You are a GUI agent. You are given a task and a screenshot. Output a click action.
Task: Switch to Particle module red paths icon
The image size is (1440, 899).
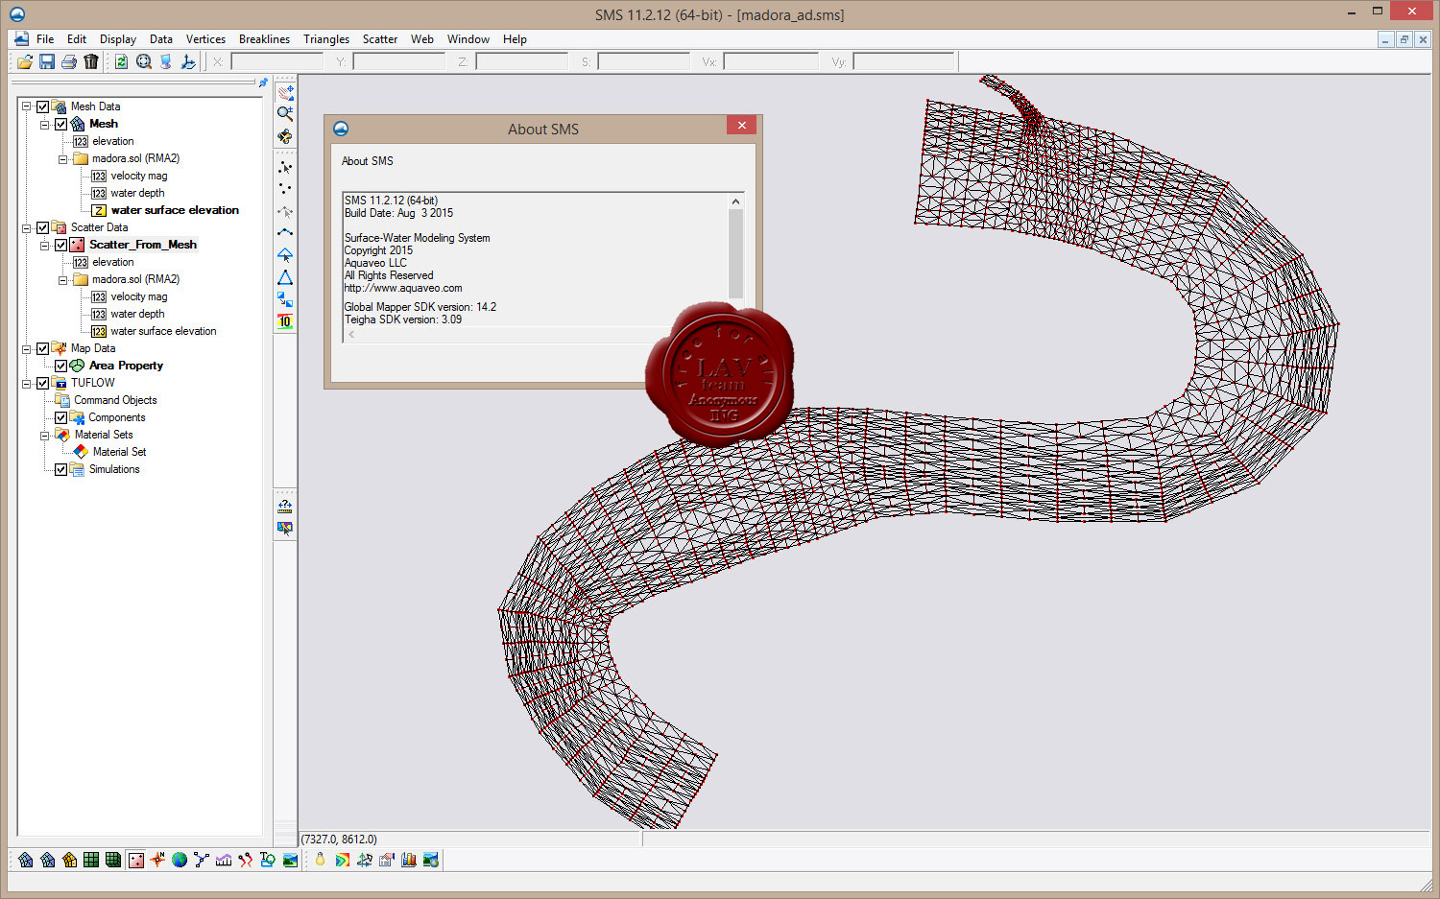point(246,860)
